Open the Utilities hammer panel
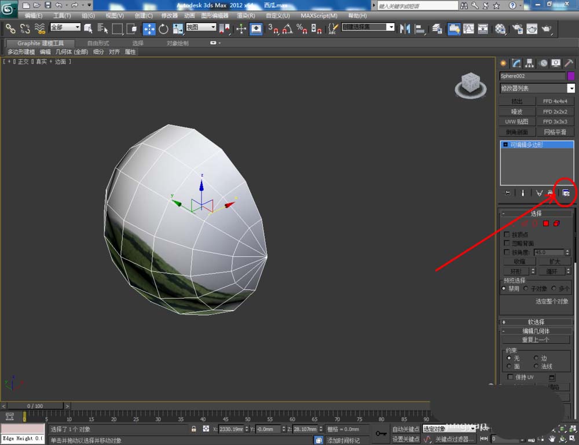The width and height of the screenshot is (579, 445). pyautogui.click(x=569, y=63)
